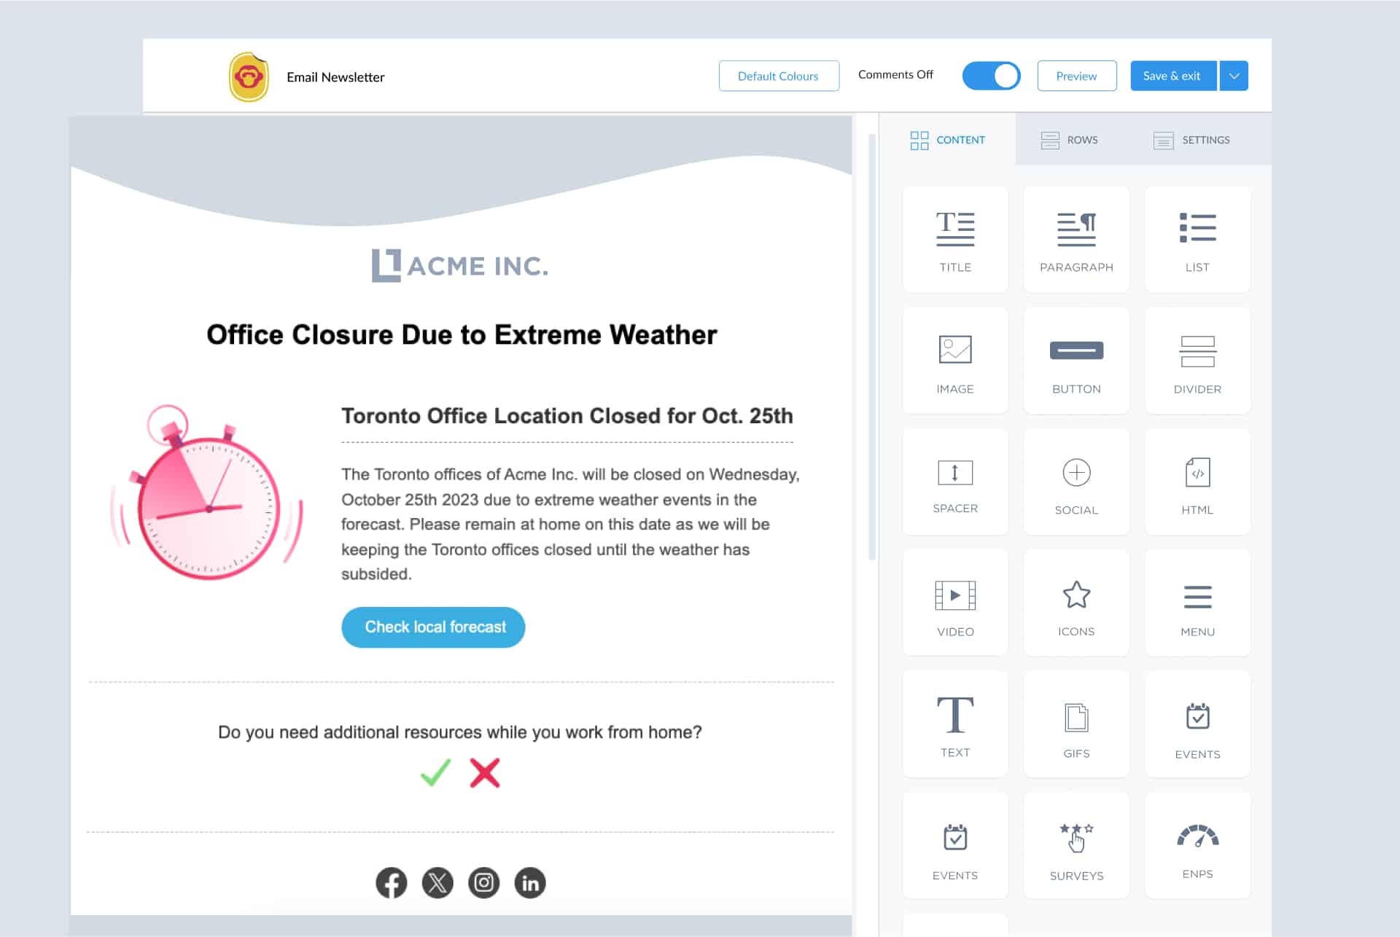This screenshot has width=1400, height=937.
Task: Select the Surveys content block
Action: (x=1076, y=848)
